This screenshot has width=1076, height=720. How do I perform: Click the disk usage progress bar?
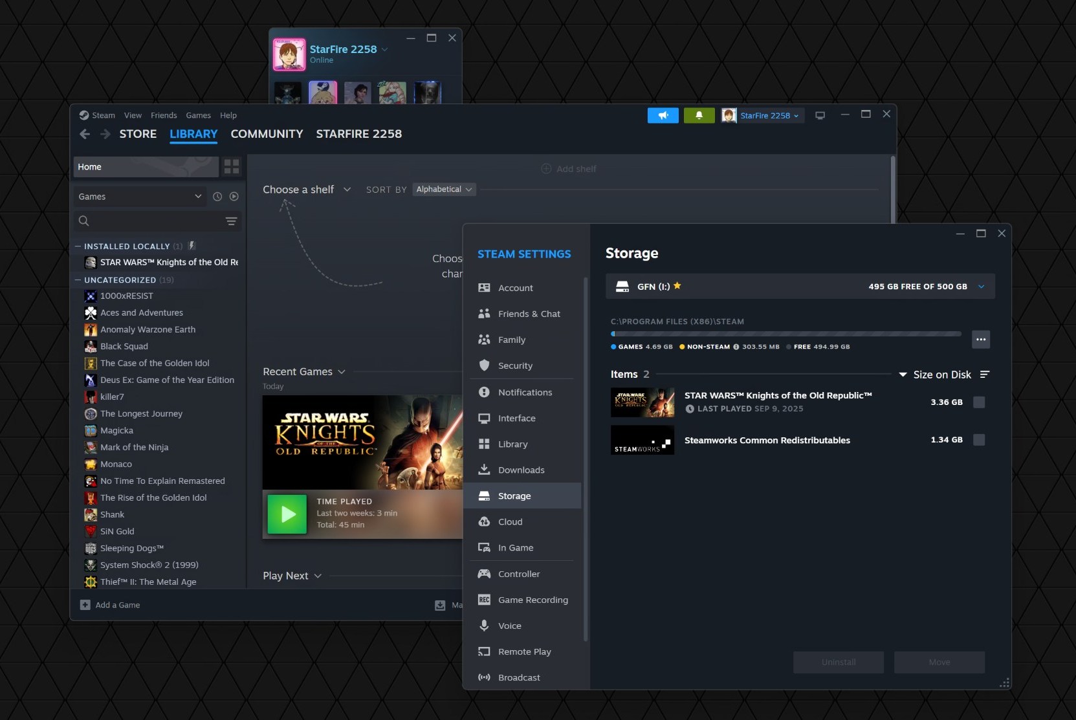pos(785,334)
